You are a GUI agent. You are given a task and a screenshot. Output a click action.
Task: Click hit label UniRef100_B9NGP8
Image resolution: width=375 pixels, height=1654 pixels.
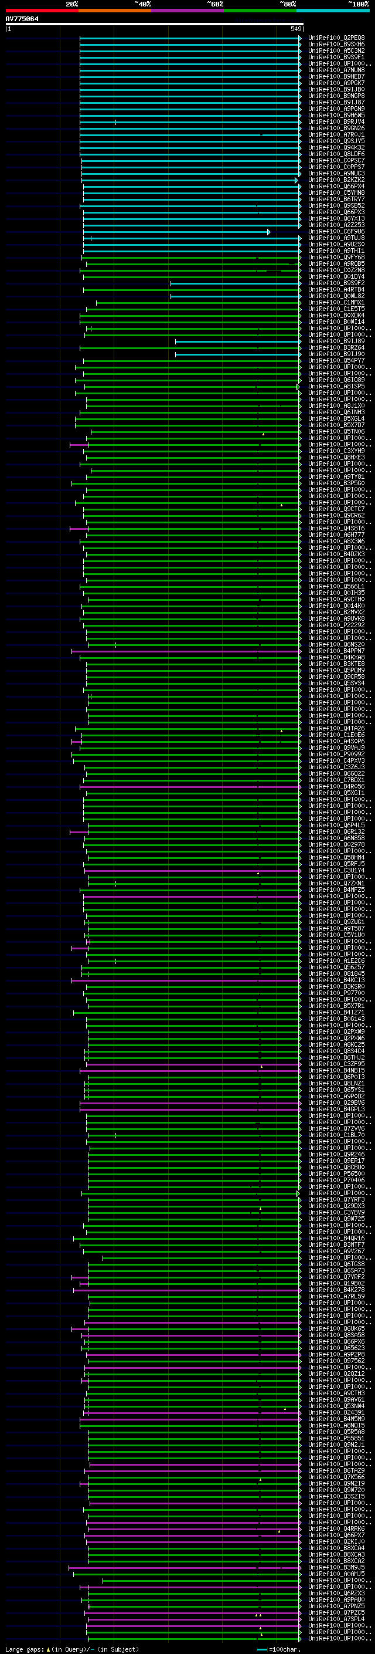tap(336, 96)
